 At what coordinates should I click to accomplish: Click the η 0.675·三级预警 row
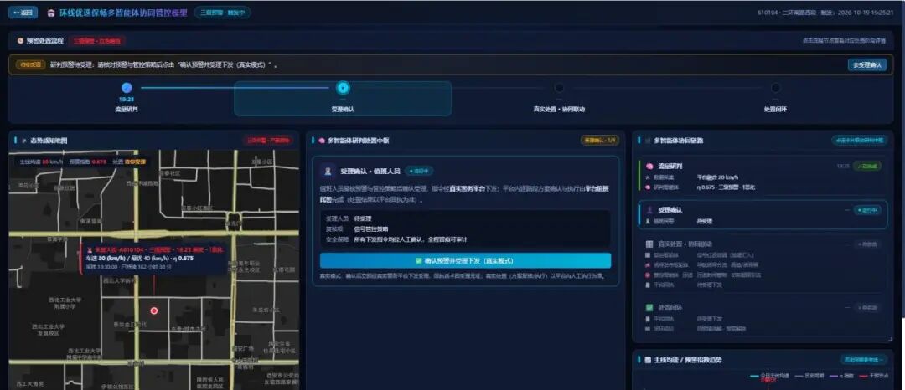726,187
